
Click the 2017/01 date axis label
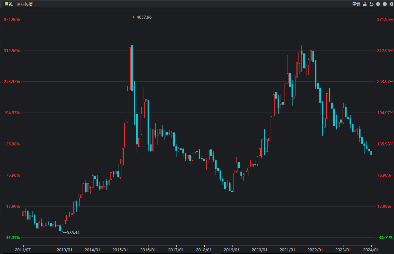pyautogui.click(x=176, y=250)
